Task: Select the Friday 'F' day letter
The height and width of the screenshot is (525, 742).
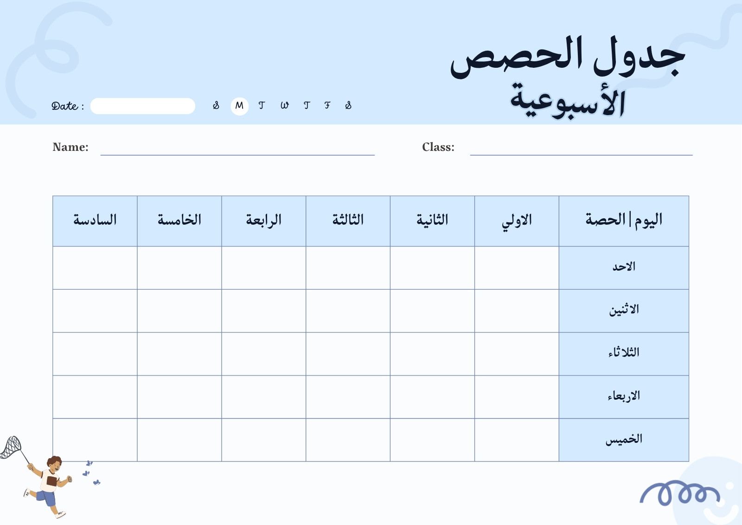Action: [x=327, y=106]
